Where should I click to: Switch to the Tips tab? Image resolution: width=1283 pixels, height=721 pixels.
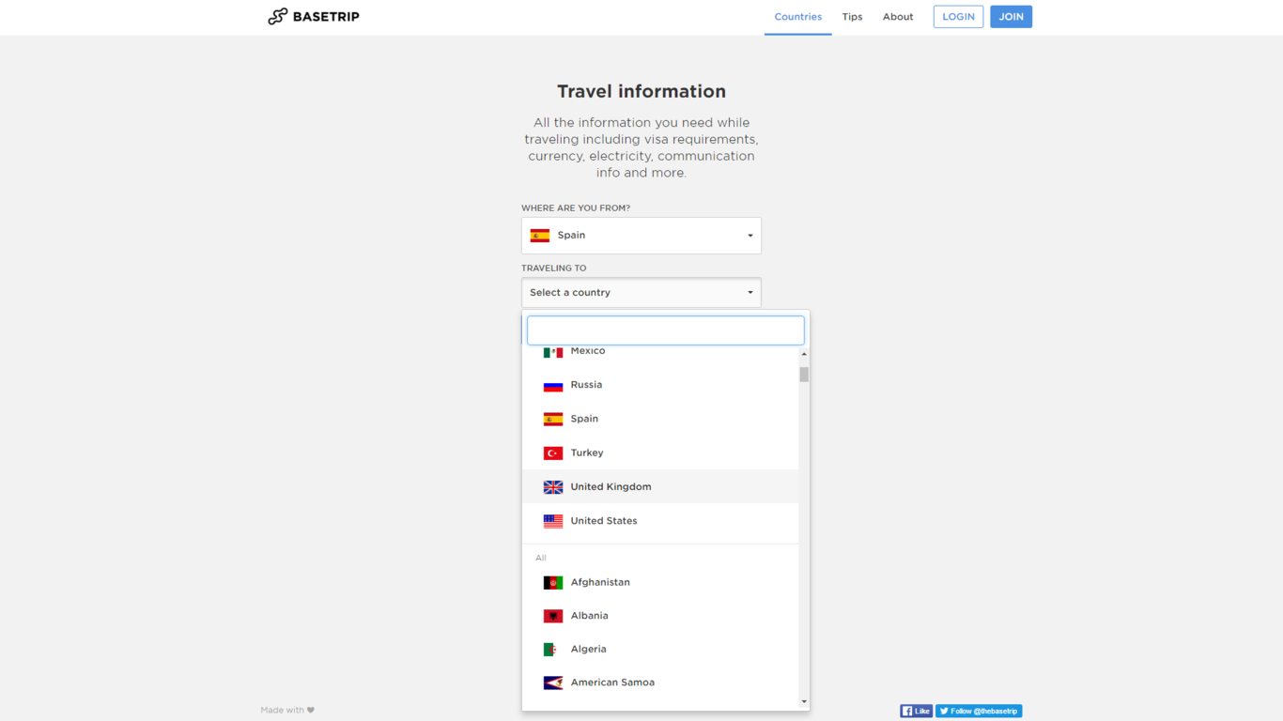coord(852,17)
